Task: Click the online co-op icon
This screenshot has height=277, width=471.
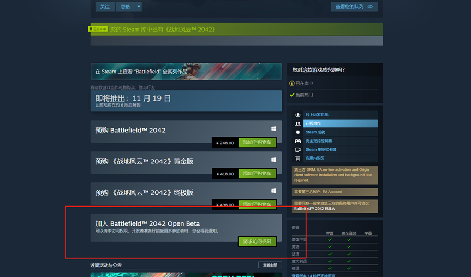Action: coord(297,123)
